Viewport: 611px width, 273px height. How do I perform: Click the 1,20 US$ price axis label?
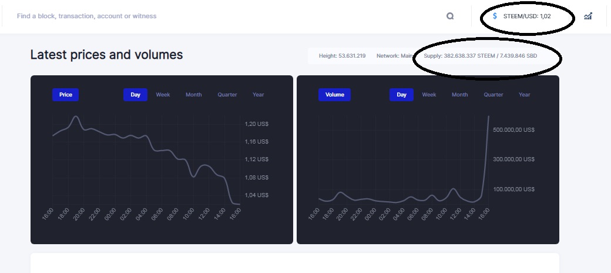pyautogui.click(x=256, y=124)
